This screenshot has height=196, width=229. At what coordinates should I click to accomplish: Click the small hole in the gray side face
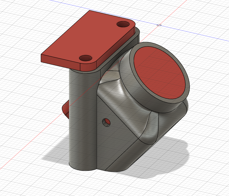pos(106,122)
